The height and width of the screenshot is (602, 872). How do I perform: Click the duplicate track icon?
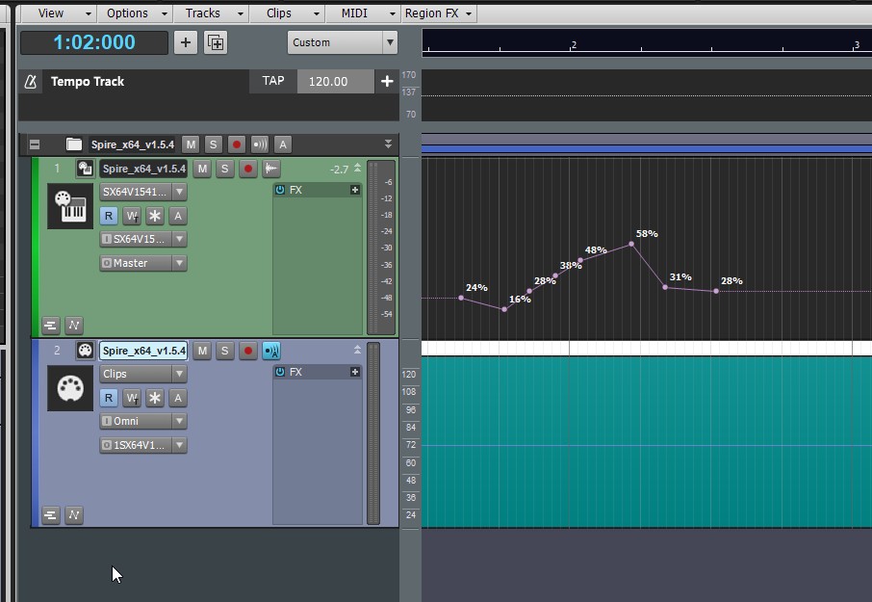point(216,42)
